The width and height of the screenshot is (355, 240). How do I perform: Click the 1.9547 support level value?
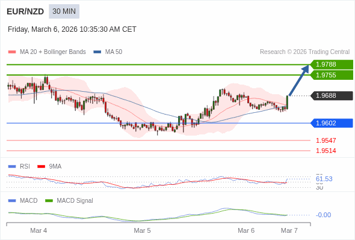[326, 140]
